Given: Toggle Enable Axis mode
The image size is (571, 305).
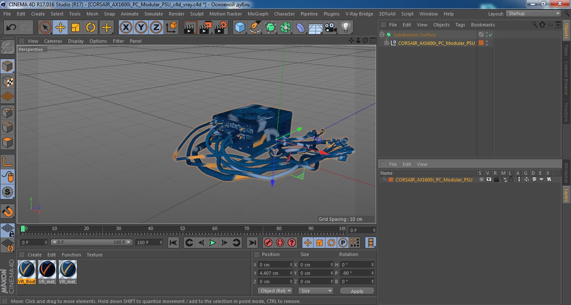Looking at the screenshot, I should click(8, 161).
